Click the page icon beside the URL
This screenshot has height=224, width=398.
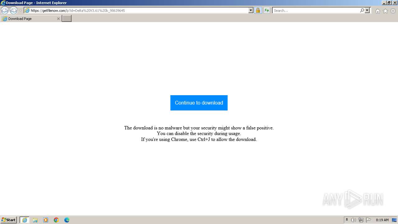27,11
